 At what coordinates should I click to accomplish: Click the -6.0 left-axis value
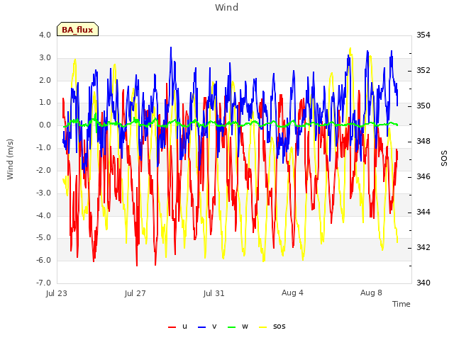pos(43,260)
